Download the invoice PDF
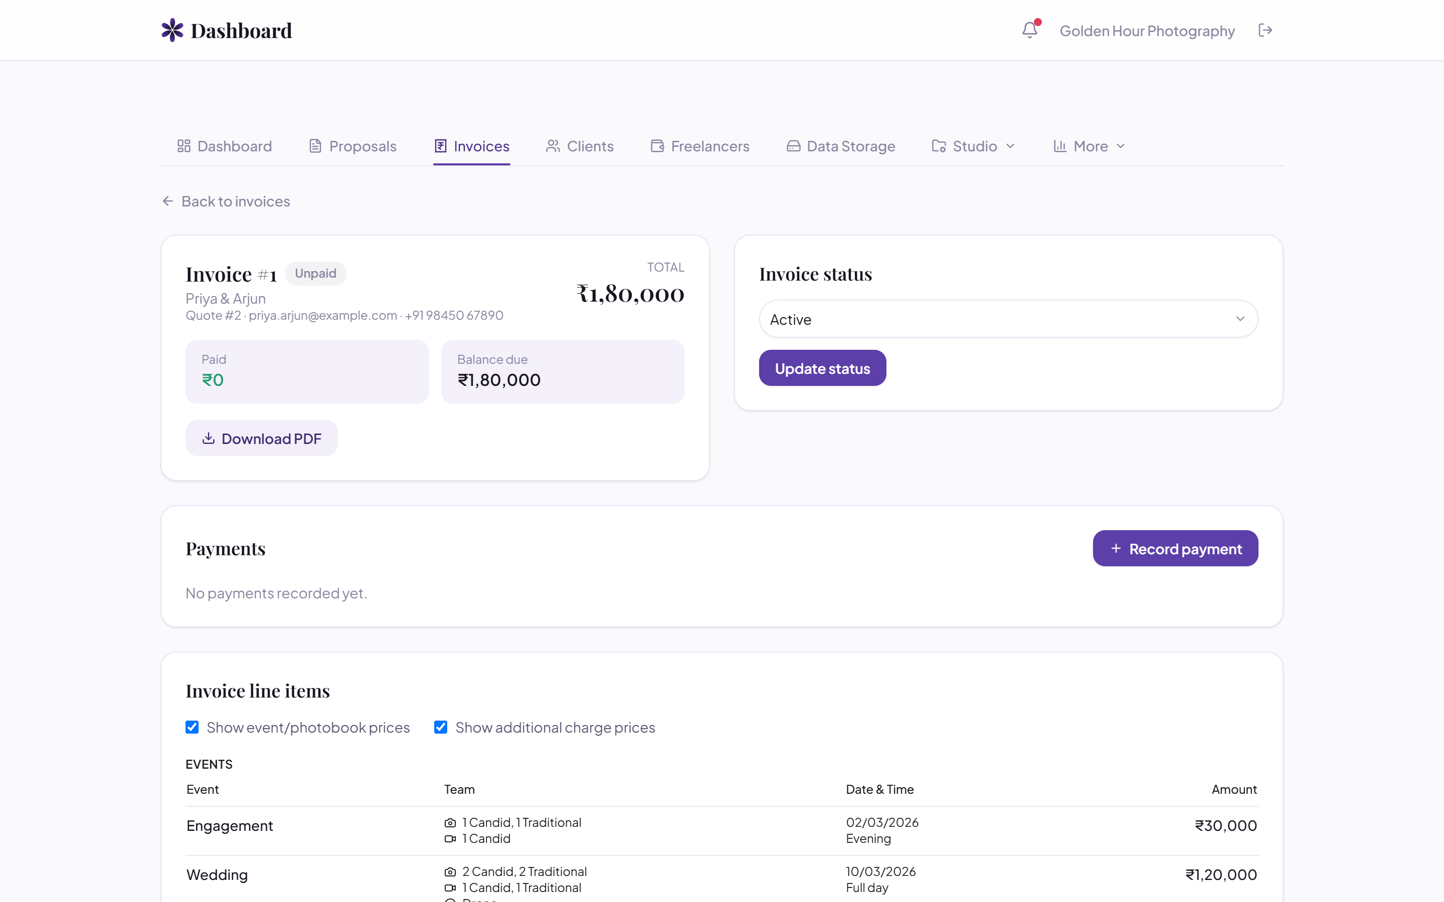1444x902 pixels. pyautogui.click(x=261, y=438)
